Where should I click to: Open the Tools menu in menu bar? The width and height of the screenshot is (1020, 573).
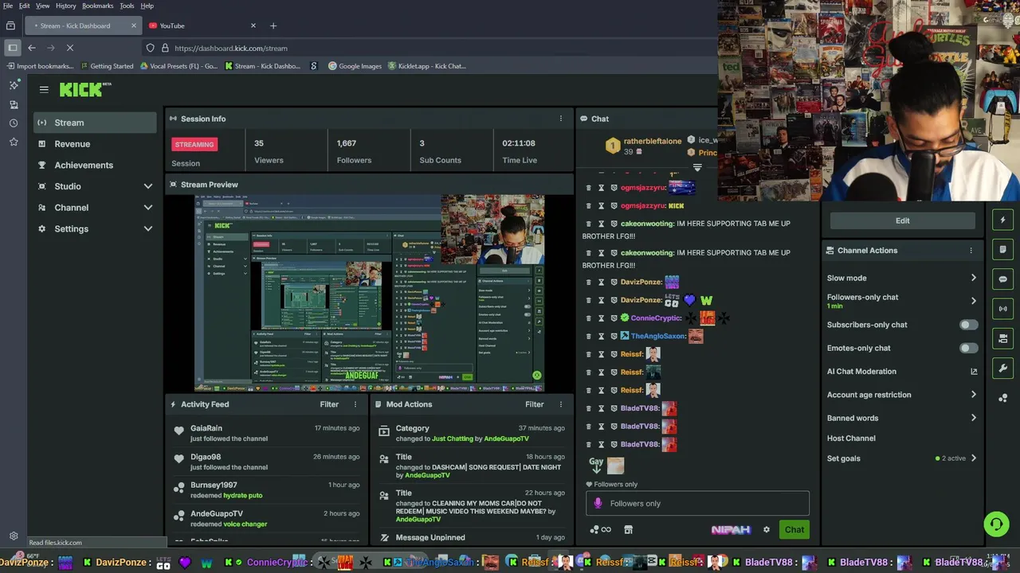127,6
